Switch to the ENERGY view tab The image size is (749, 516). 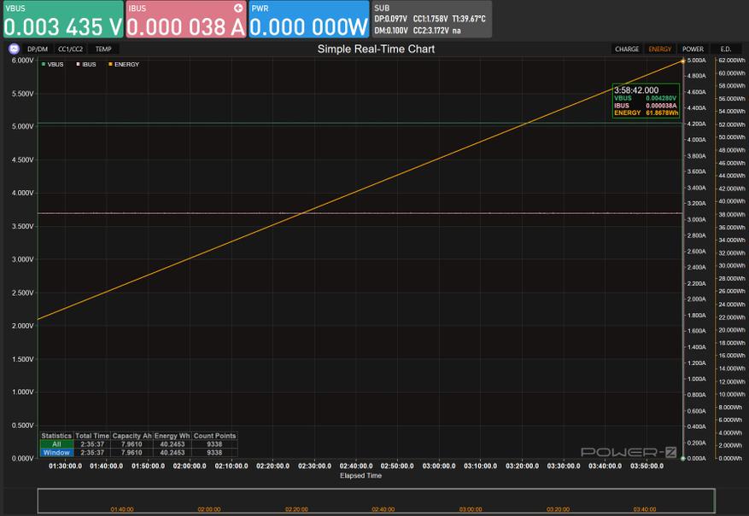[x=659, y=49]
